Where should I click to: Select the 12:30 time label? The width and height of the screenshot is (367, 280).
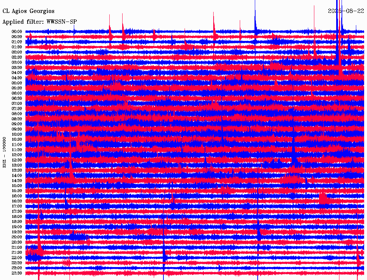tap(17, 160)
